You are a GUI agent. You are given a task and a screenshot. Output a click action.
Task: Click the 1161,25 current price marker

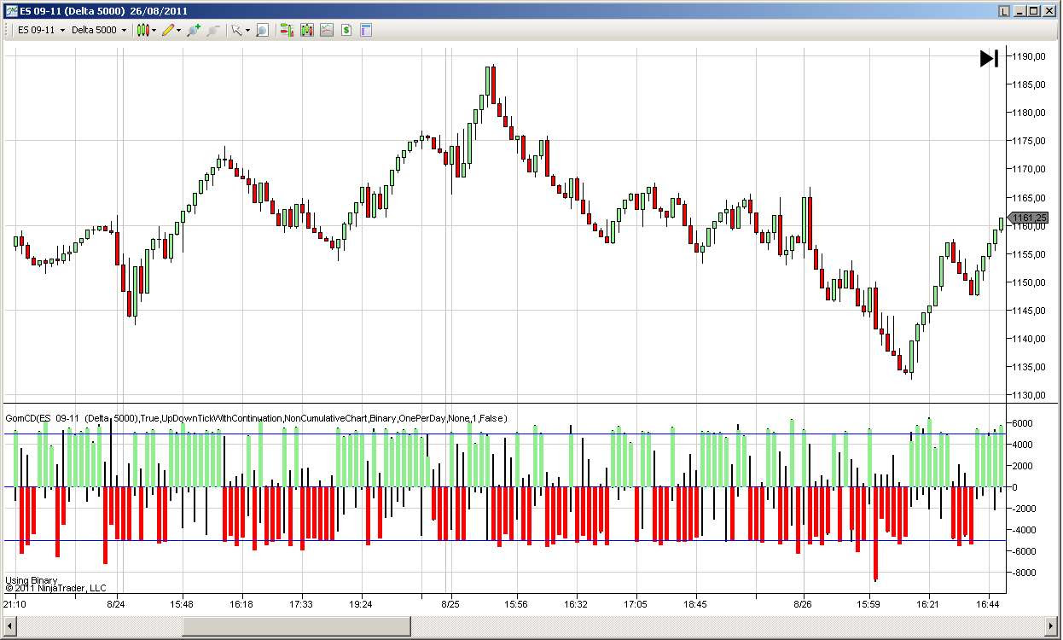coord(1028,218)
